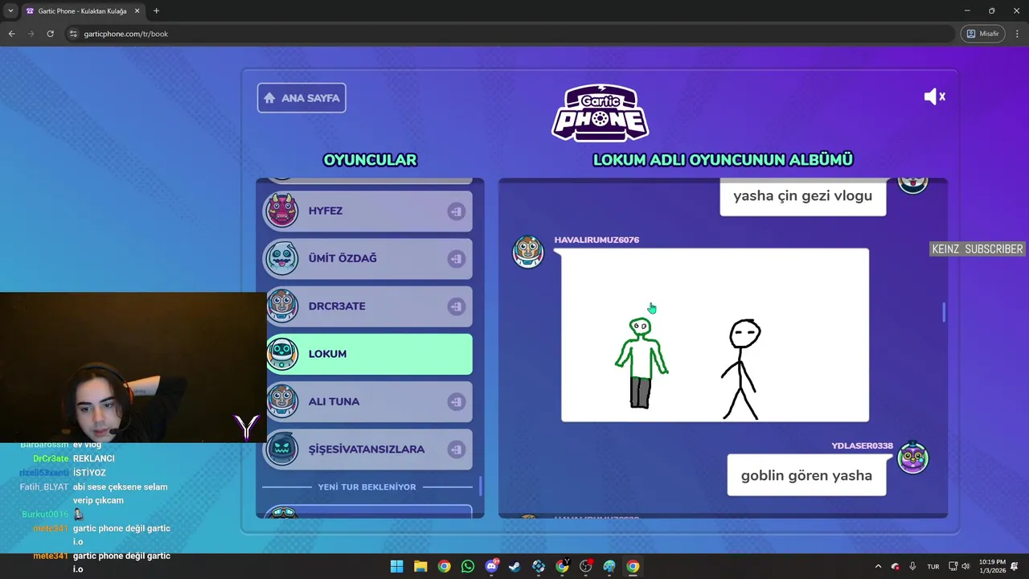
Task: Click the TUR language indicator
Action: pyautogui.click(x=933, y=566)
